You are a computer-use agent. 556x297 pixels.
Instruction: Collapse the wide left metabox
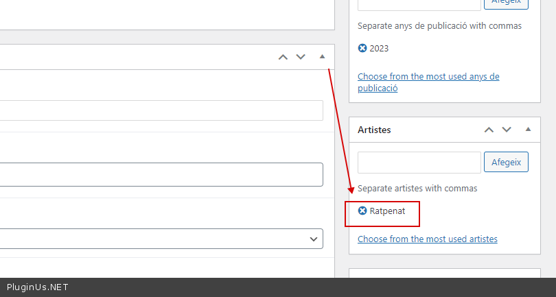[x=322, y=57]
